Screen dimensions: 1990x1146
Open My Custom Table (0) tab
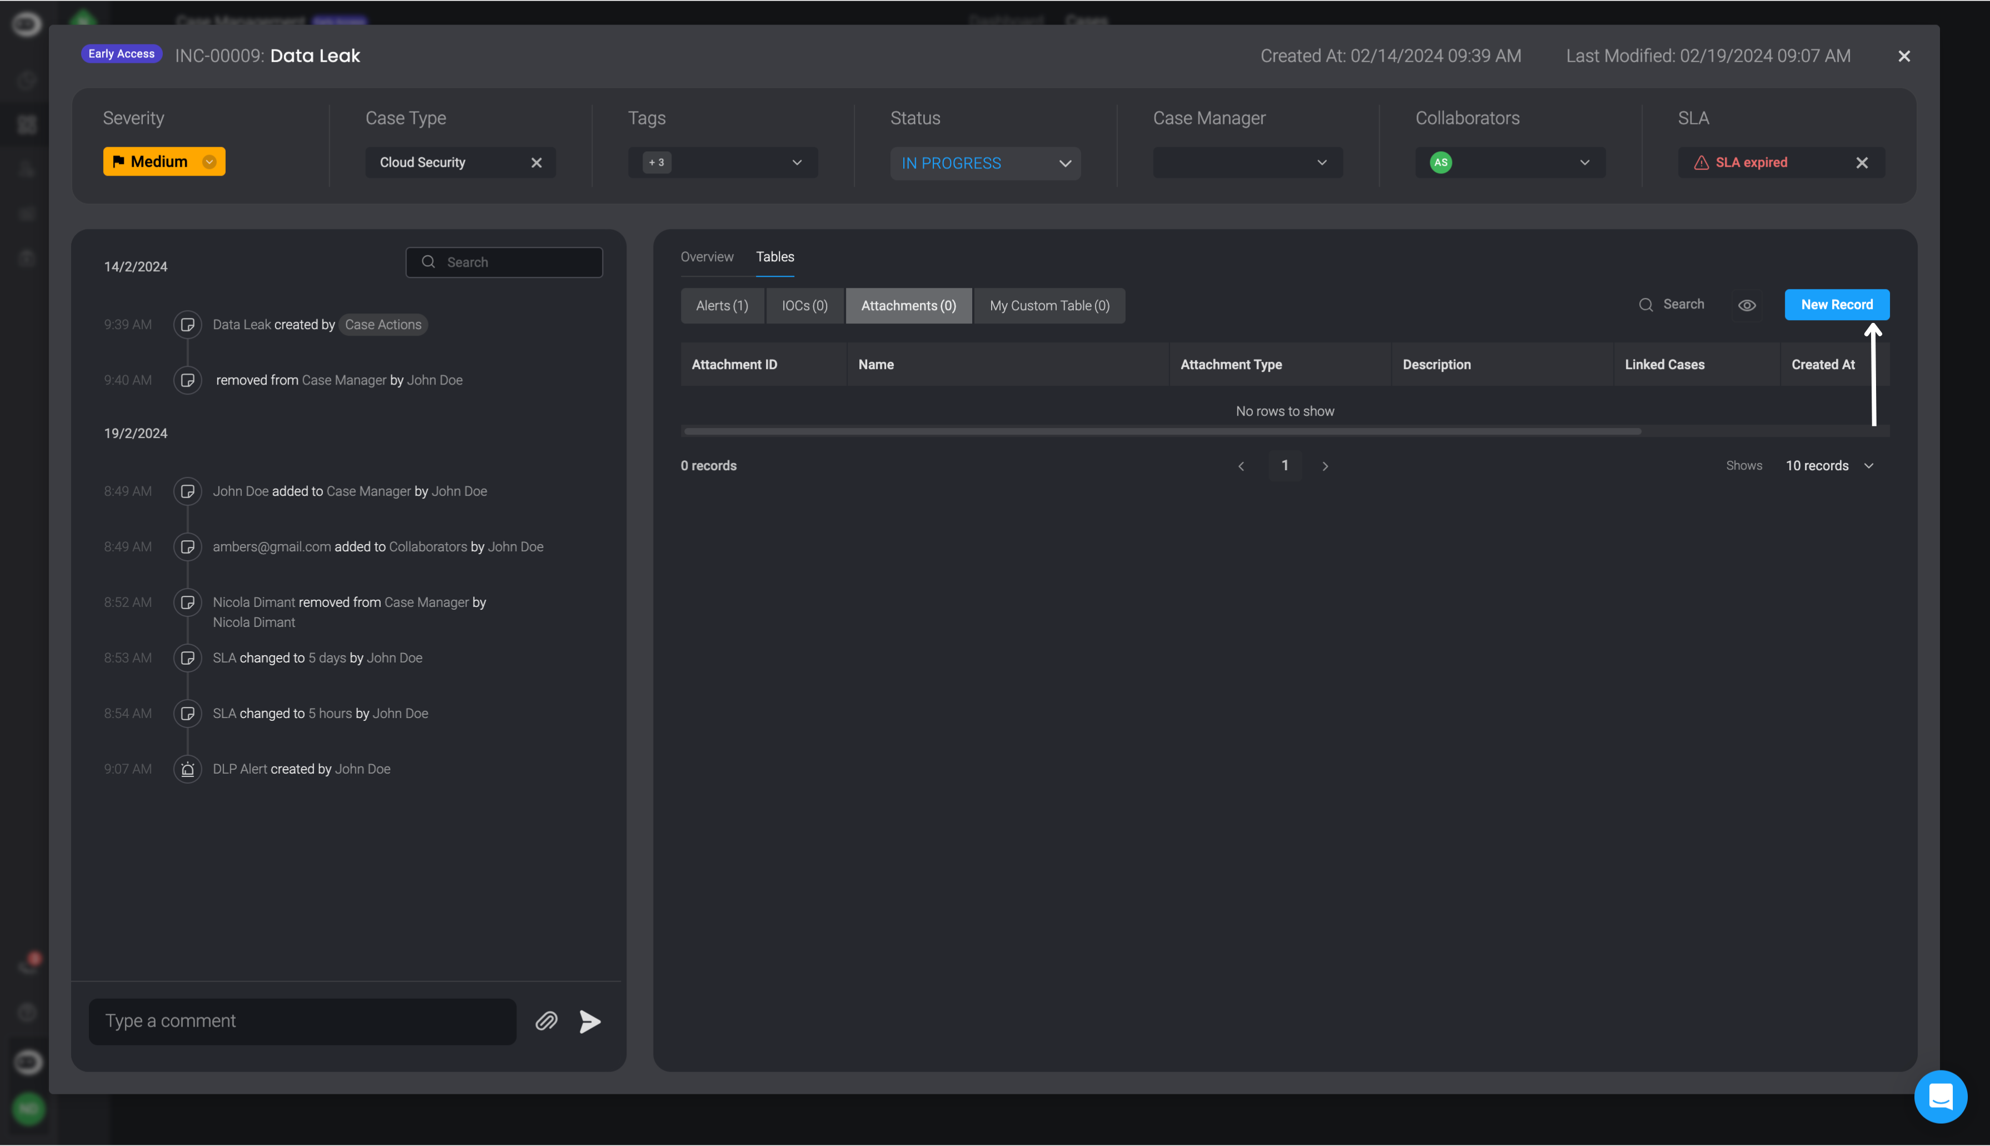point(1048,305)
